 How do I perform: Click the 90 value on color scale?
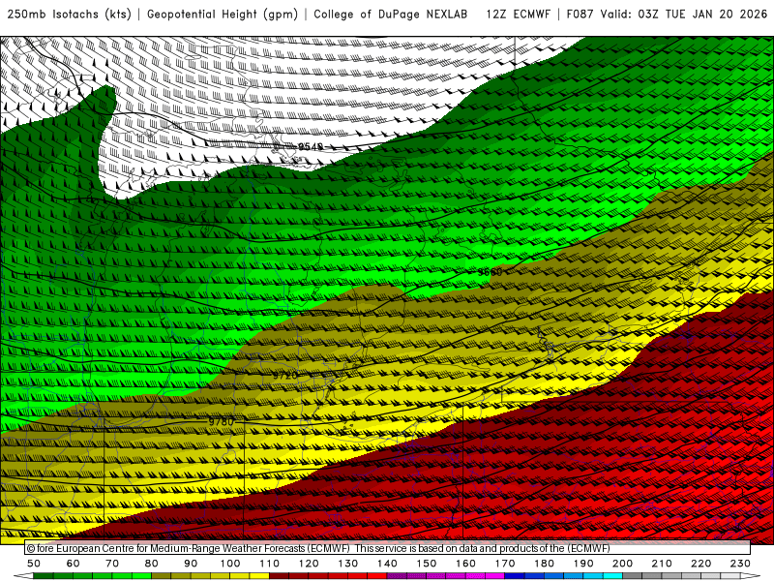tap(191, 564)
